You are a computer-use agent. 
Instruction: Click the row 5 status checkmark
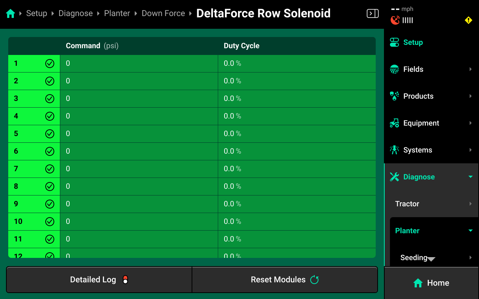[x=50, y=134]
